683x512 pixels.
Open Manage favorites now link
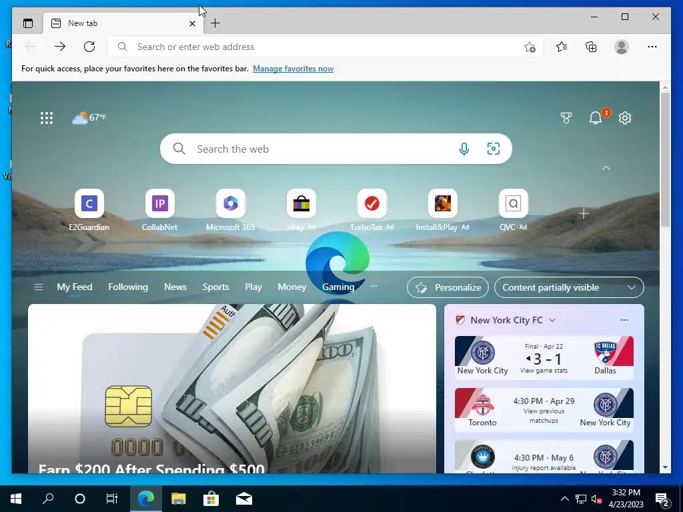click(x=293, y=69)
